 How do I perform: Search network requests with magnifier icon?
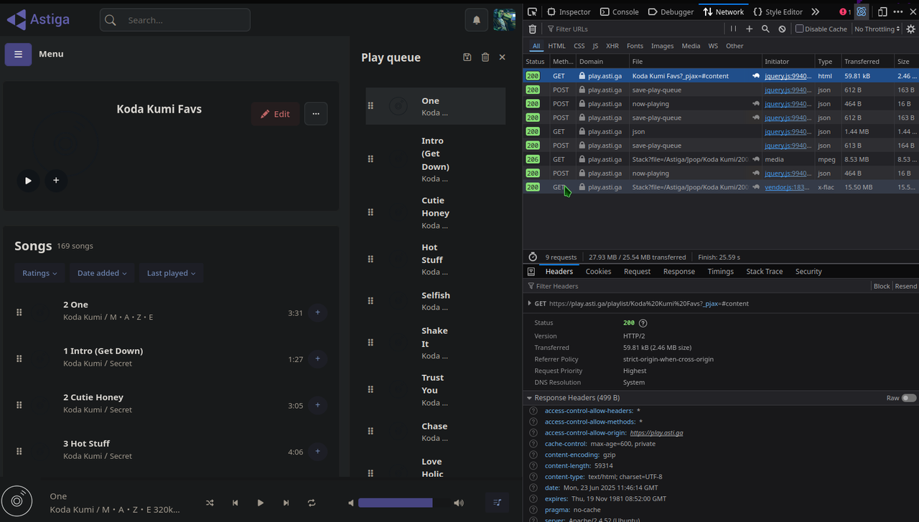765,29
